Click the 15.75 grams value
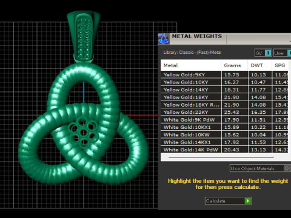291x218 pixels. pos(232,74)
